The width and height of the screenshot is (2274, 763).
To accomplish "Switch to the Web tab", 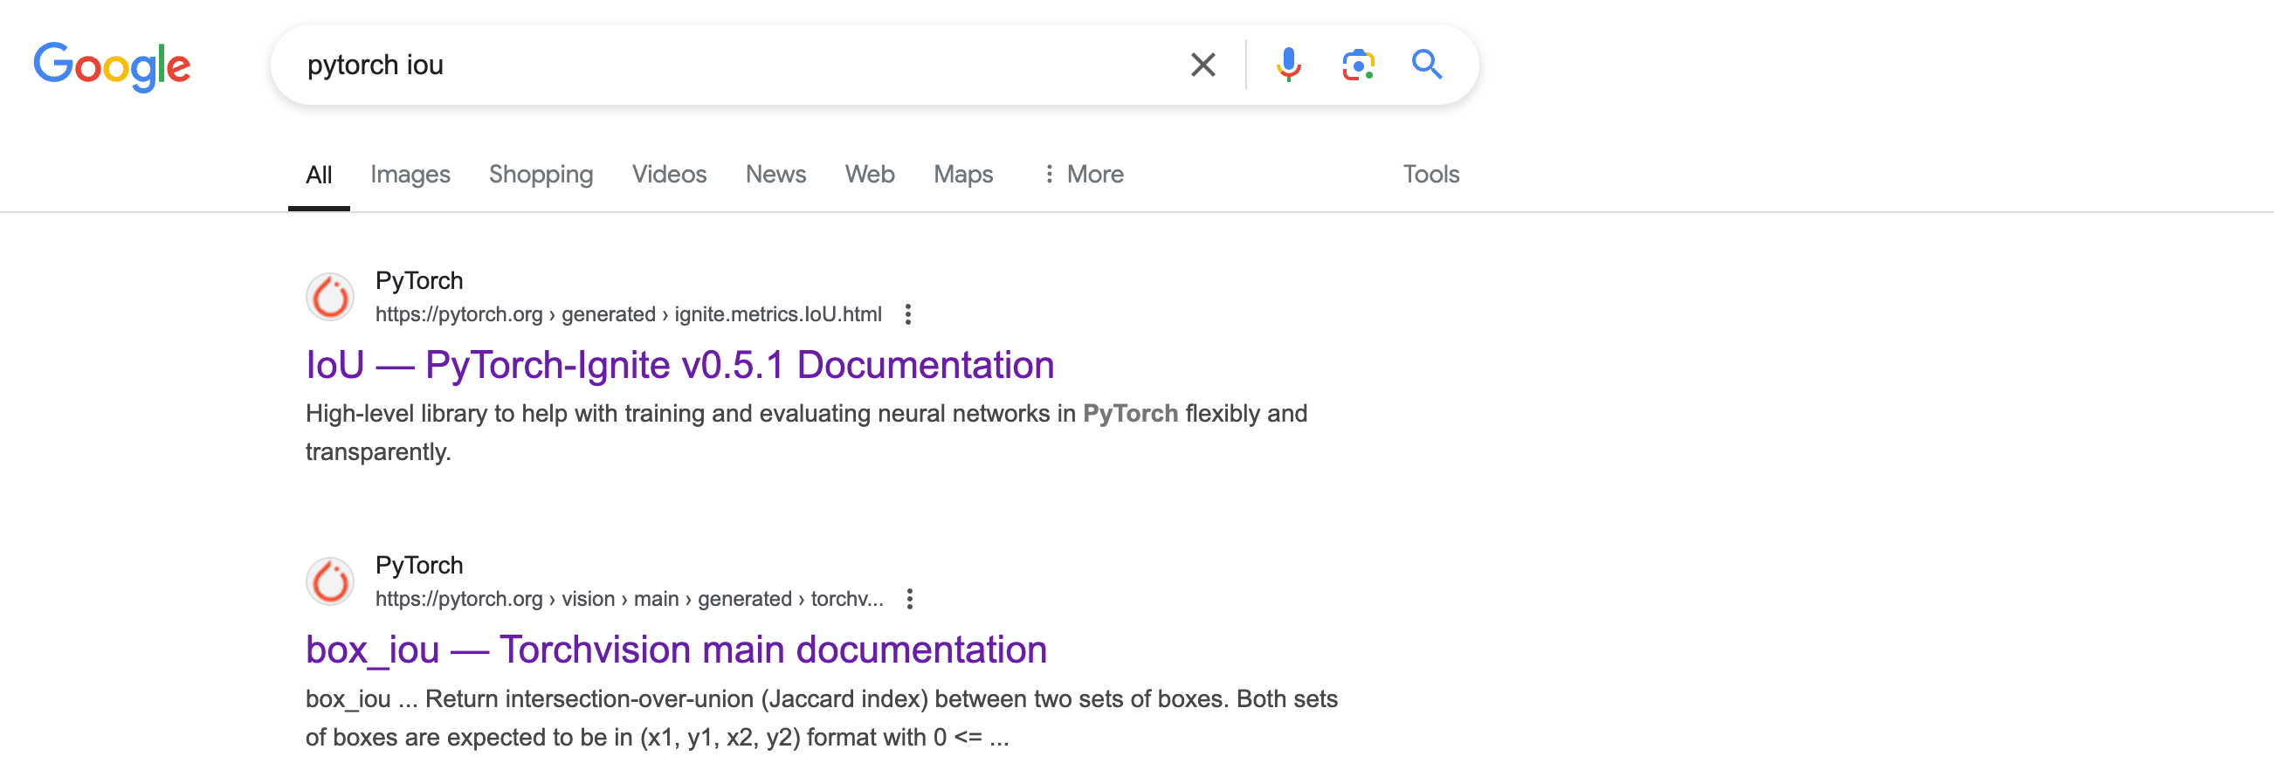I will 870,174.
